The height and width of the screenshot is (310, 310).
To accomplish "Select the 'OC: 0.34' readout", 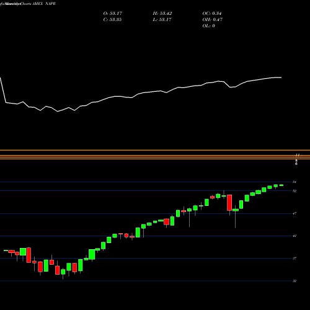I will pos(212,14).
